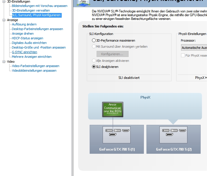Open G-SYNC einrichten link
Screen dimensions: 207x176
click(25, 52)
